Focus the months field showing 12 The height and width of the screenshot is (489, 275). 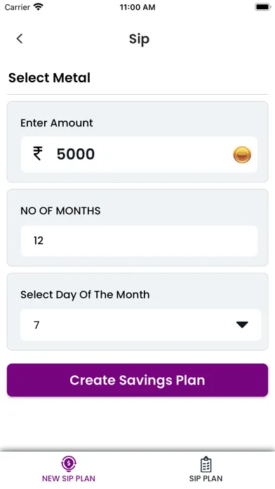(139, 241)
